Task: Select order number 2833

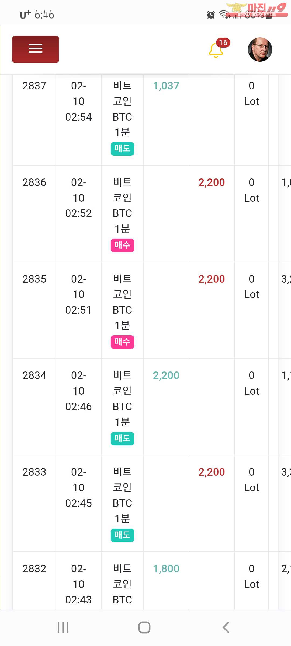Action: [x=34, y=472]
